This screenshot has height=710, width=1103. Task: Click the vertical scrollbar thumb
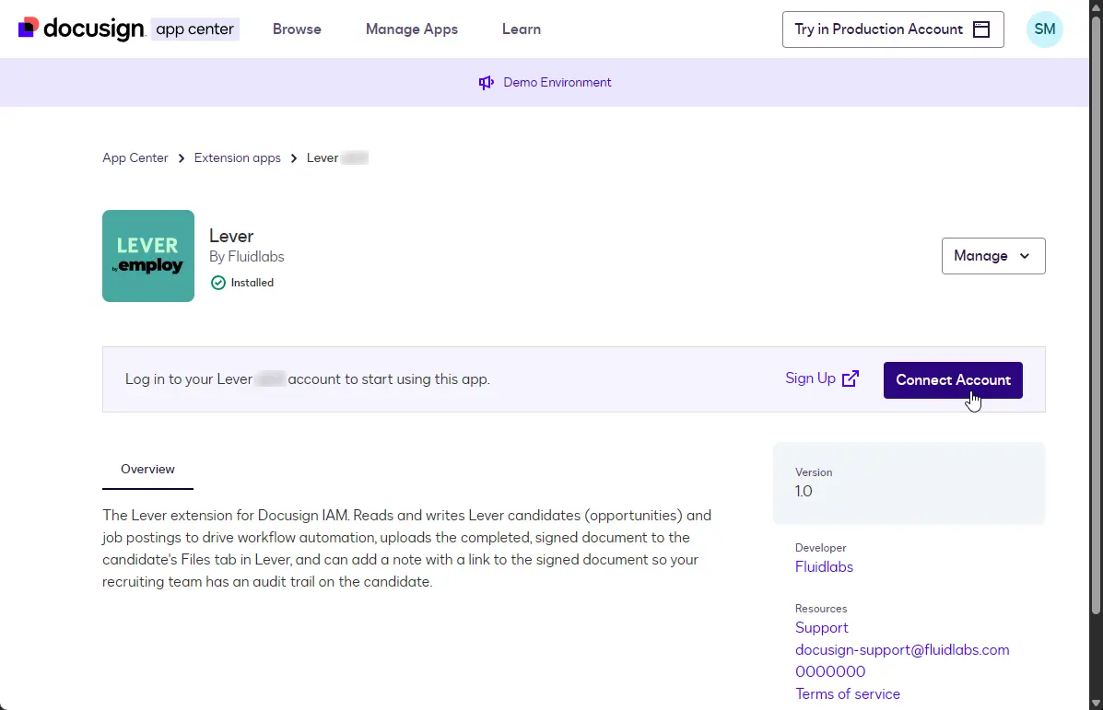[x=1096, y=313]
